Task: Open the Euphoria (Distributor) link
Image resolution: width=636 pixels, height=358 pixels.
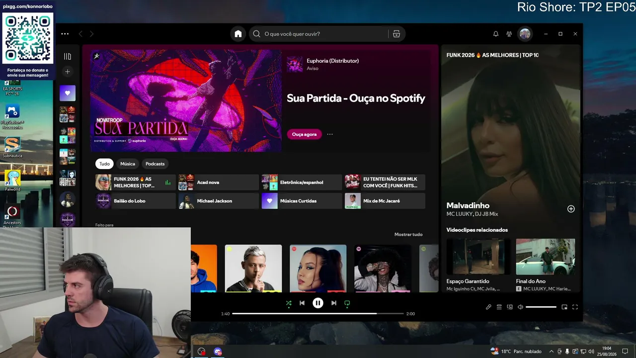Action: (x=332, y=61)
